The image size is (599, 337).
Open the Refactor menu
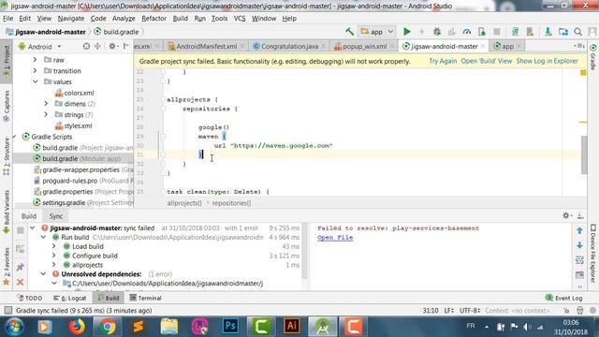pos(153,19)
